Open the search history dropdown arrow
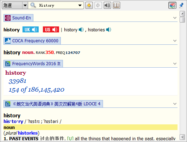 (x=80, y=5)
